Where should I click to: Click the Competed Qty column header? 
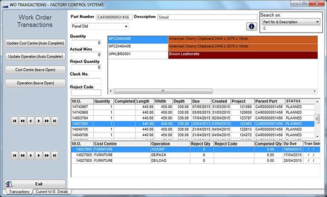268,144
